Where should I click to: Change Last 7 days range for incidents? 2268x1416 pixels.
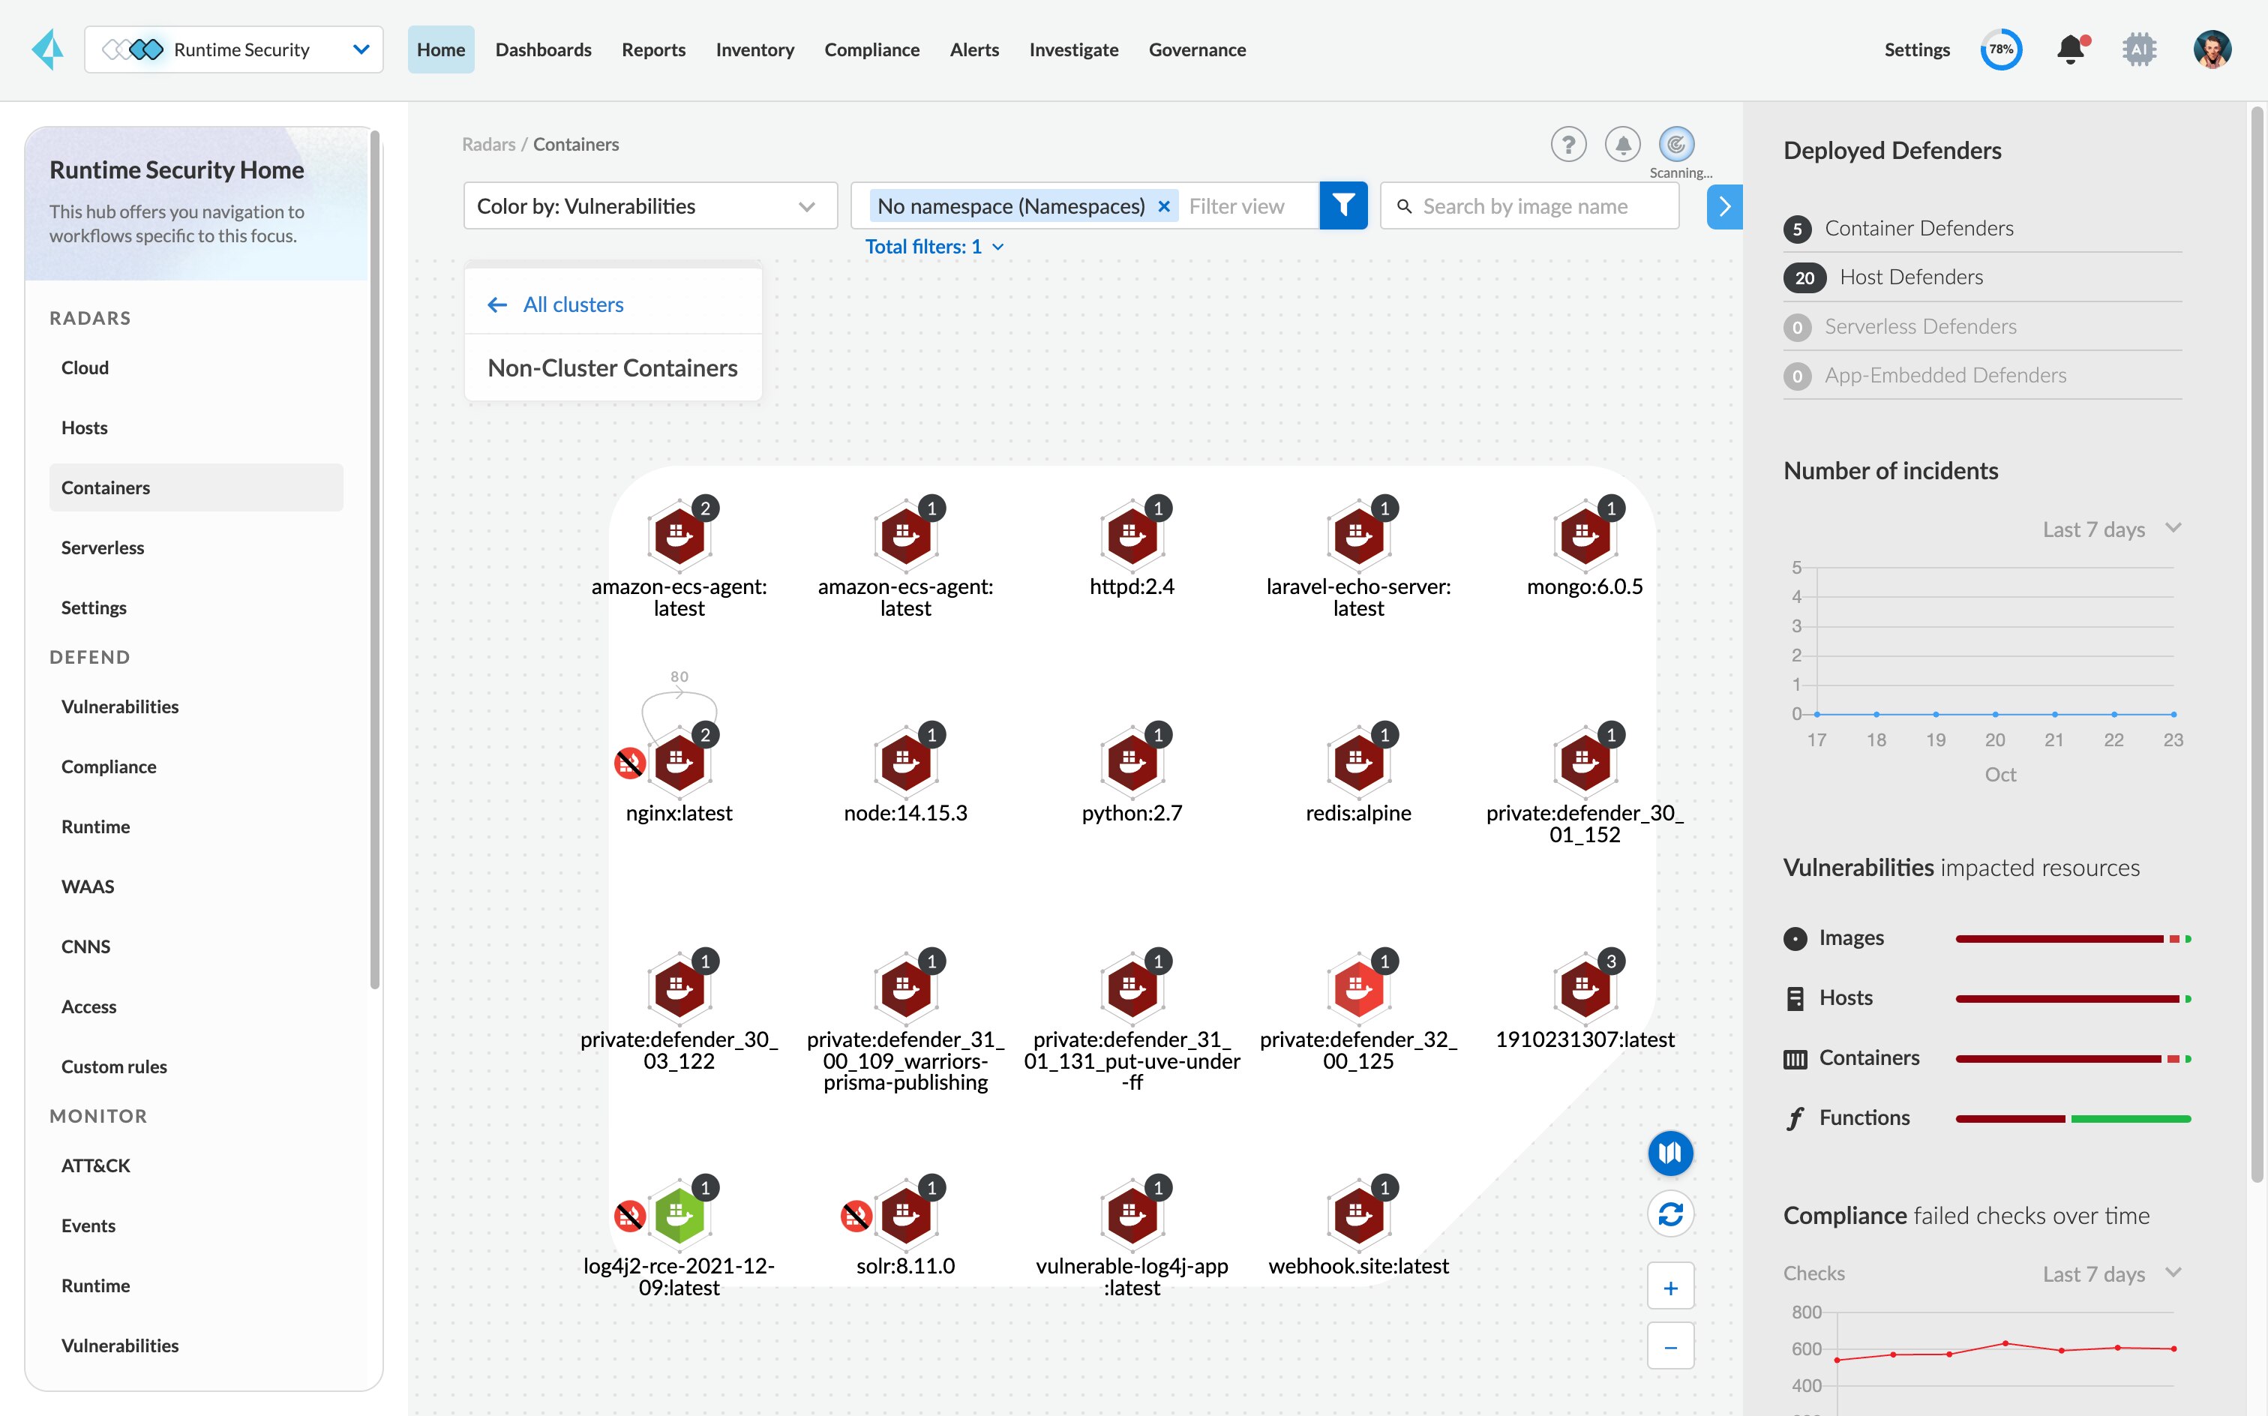coord(2110,528)
